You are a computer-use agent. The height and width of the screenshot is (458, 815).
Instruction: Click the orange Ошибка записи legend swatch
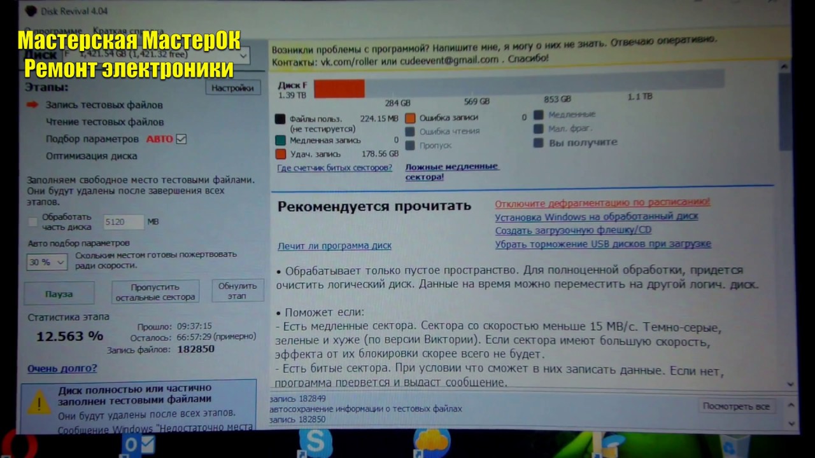click(410, 118)
